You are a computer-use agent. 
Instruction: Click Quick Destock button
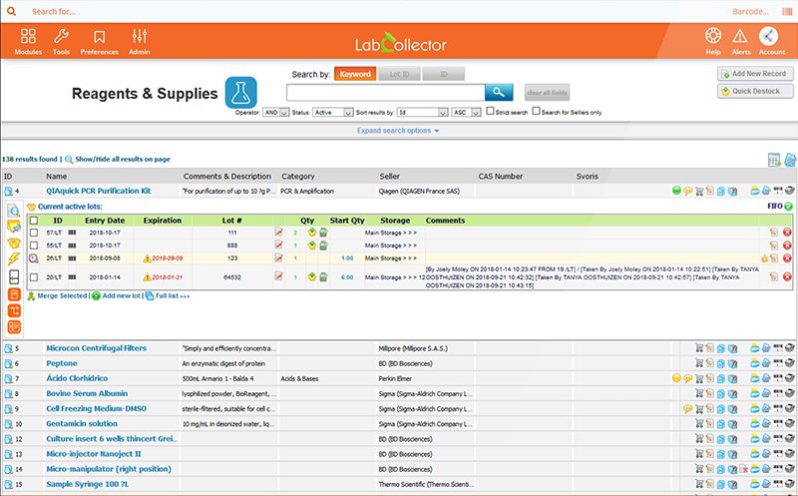pyautogui.click(x=755, y=91)
